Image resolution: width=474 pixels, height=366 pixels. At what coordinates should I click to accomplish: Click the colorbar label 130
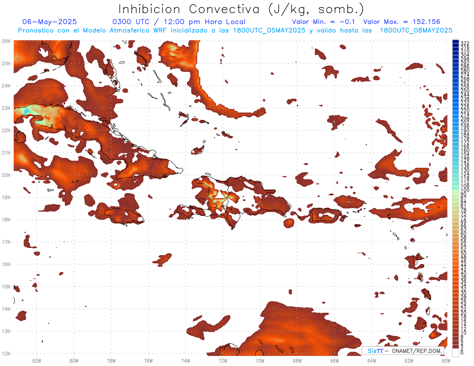click(x=465, y=170)
